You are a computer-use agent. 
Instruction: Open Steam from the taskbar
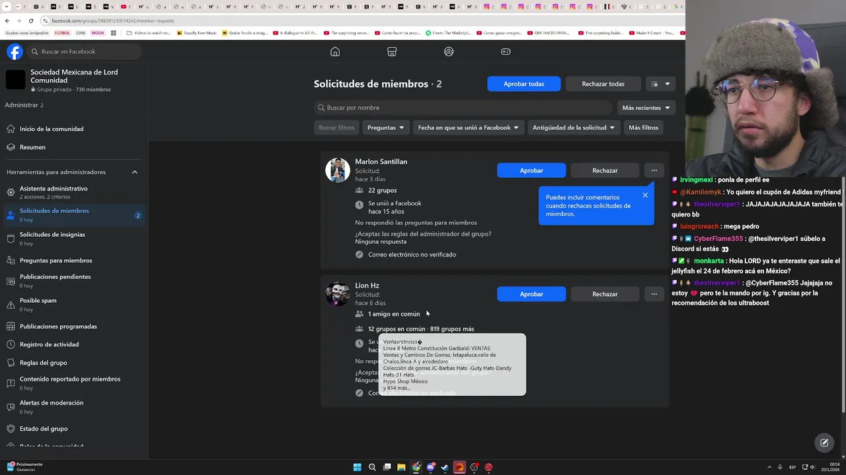445,467
